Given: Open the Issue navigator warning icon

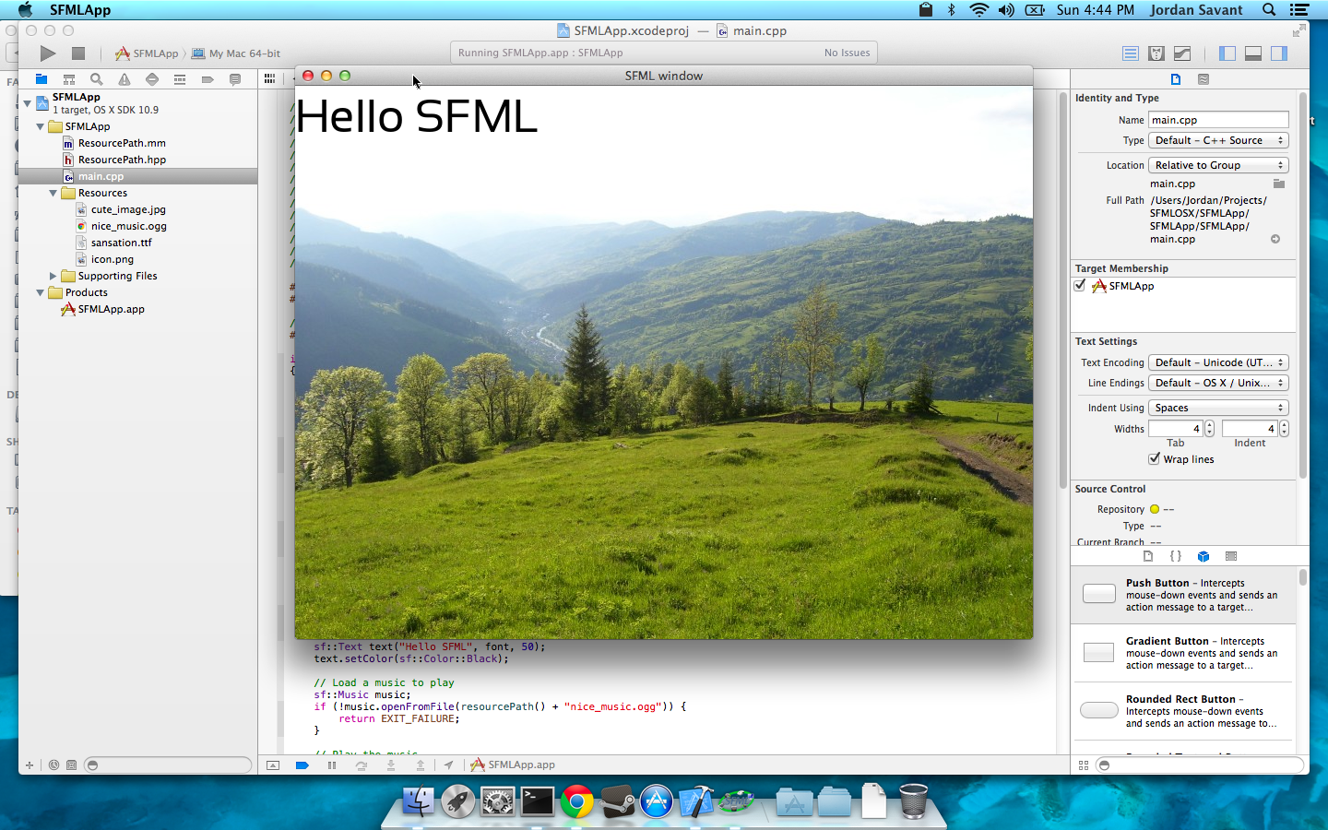Looking at the screenshot, I should coord(125,79).
